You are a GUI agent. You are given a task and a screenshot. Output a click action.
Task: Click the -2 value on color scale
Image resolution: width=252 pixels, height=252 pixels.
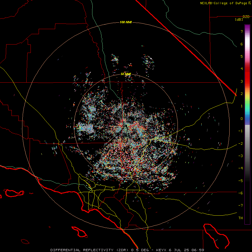pos(241,144)
